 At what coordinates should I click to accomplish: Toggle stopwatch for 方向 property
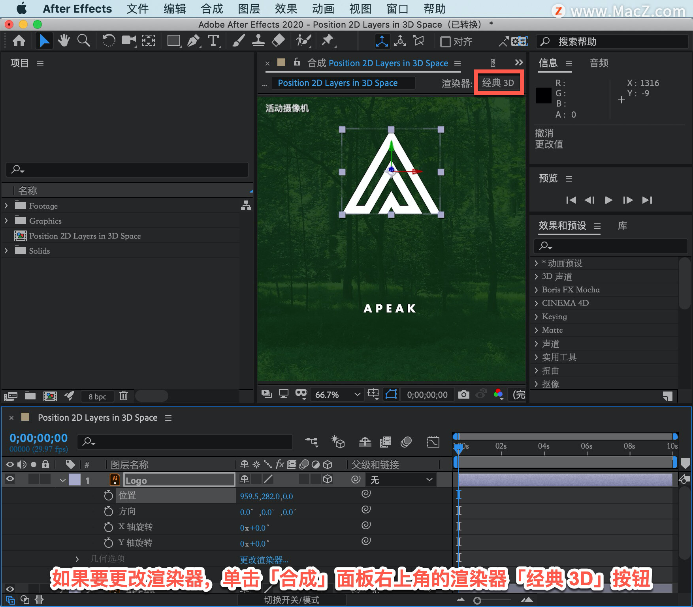108,511
